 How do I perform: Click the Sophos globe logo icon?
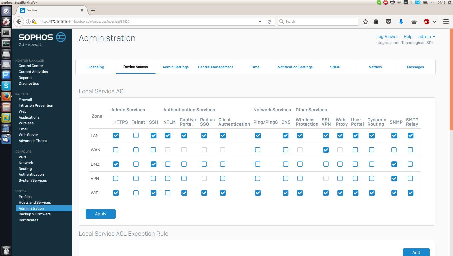[61, 37]
